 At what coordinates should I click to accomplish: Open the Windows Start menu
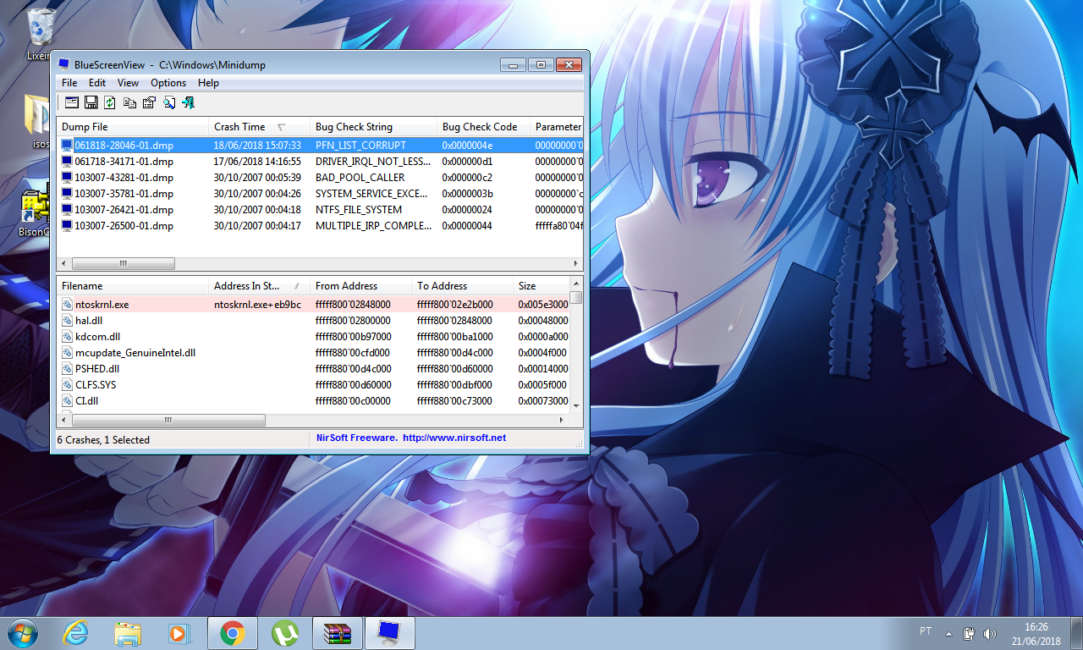click(x=23, y=632)
